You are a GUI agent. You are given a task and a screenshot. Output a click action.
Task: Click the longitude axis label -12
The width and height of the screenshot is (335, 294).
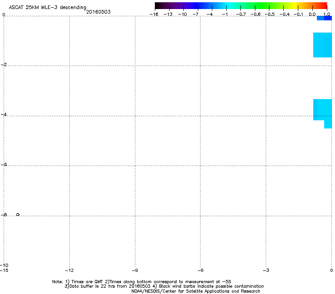click(69, 270)
